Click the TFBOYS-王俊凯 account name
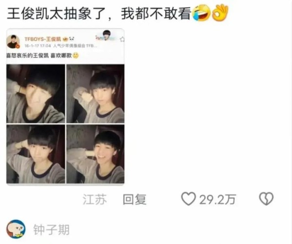Viewport: 292px width, 244px height. pyautogui.click(x=43, y=39)
